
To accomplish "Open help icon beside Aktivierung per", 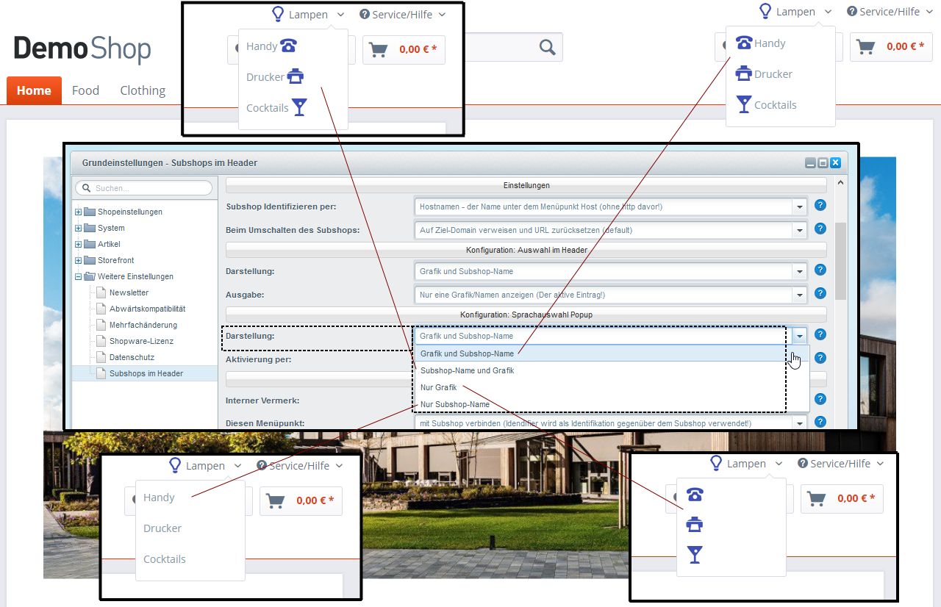I will pyautogui.click(x=820, y=359).
